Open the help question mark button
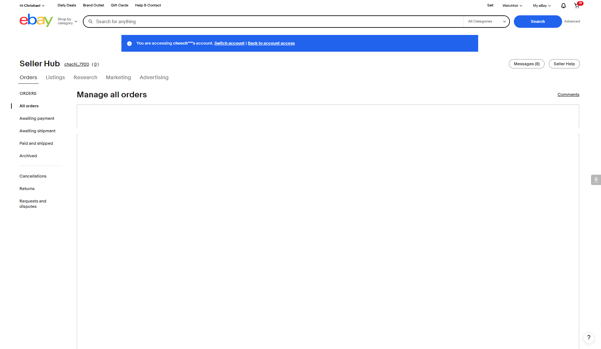The image size is (601, 349). coord(589,338)
